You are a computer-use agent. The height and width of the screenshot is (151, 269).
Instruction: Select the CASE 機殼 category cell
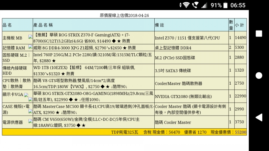(x=18, y=109)
